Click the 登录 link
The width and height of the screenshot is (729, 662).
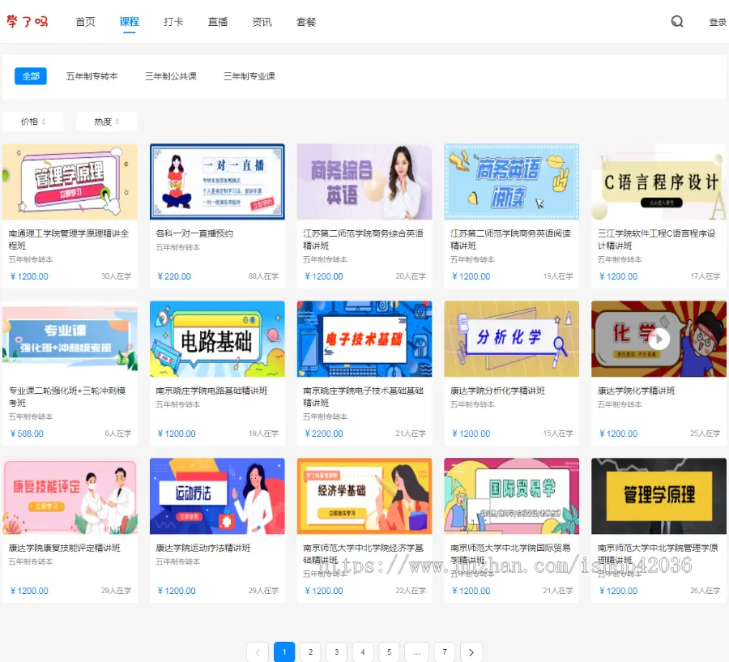717,22
